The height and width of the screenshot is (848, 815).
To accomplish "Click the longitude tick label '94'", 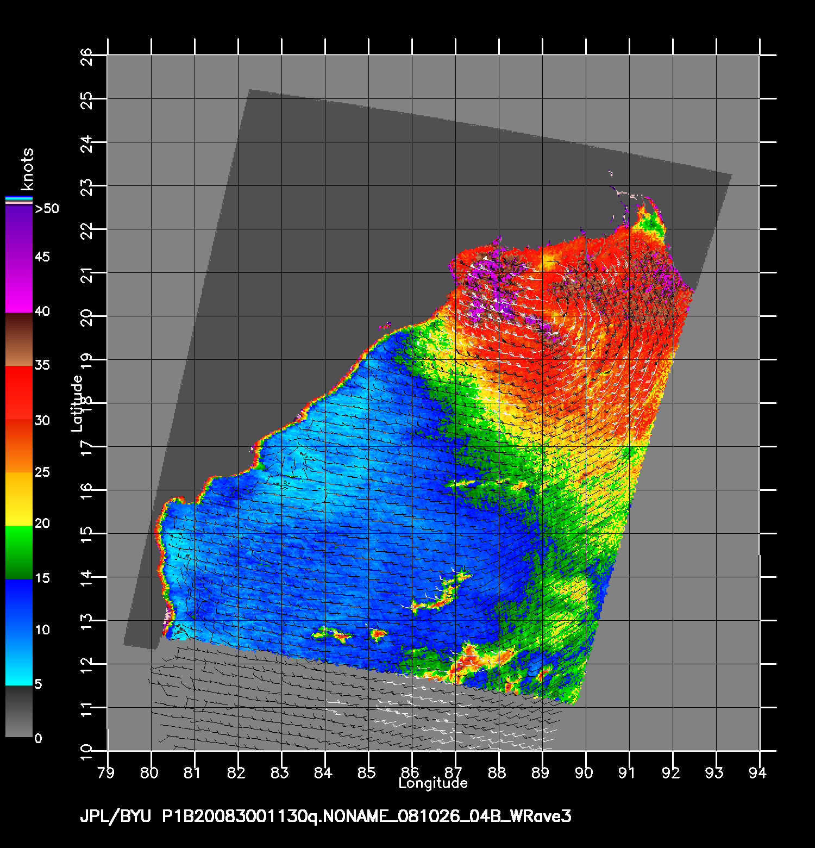I will pyautogui.click(x=758, y=772).
